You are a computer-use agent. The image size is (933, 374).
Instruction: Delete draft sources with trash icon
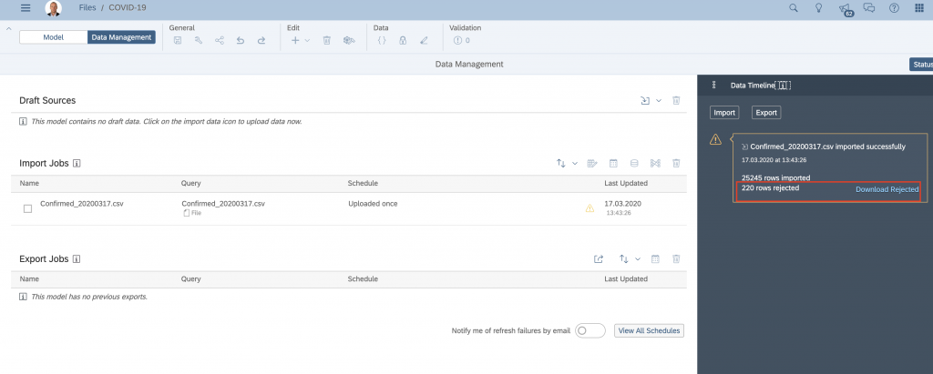click(x=676, y=100)
